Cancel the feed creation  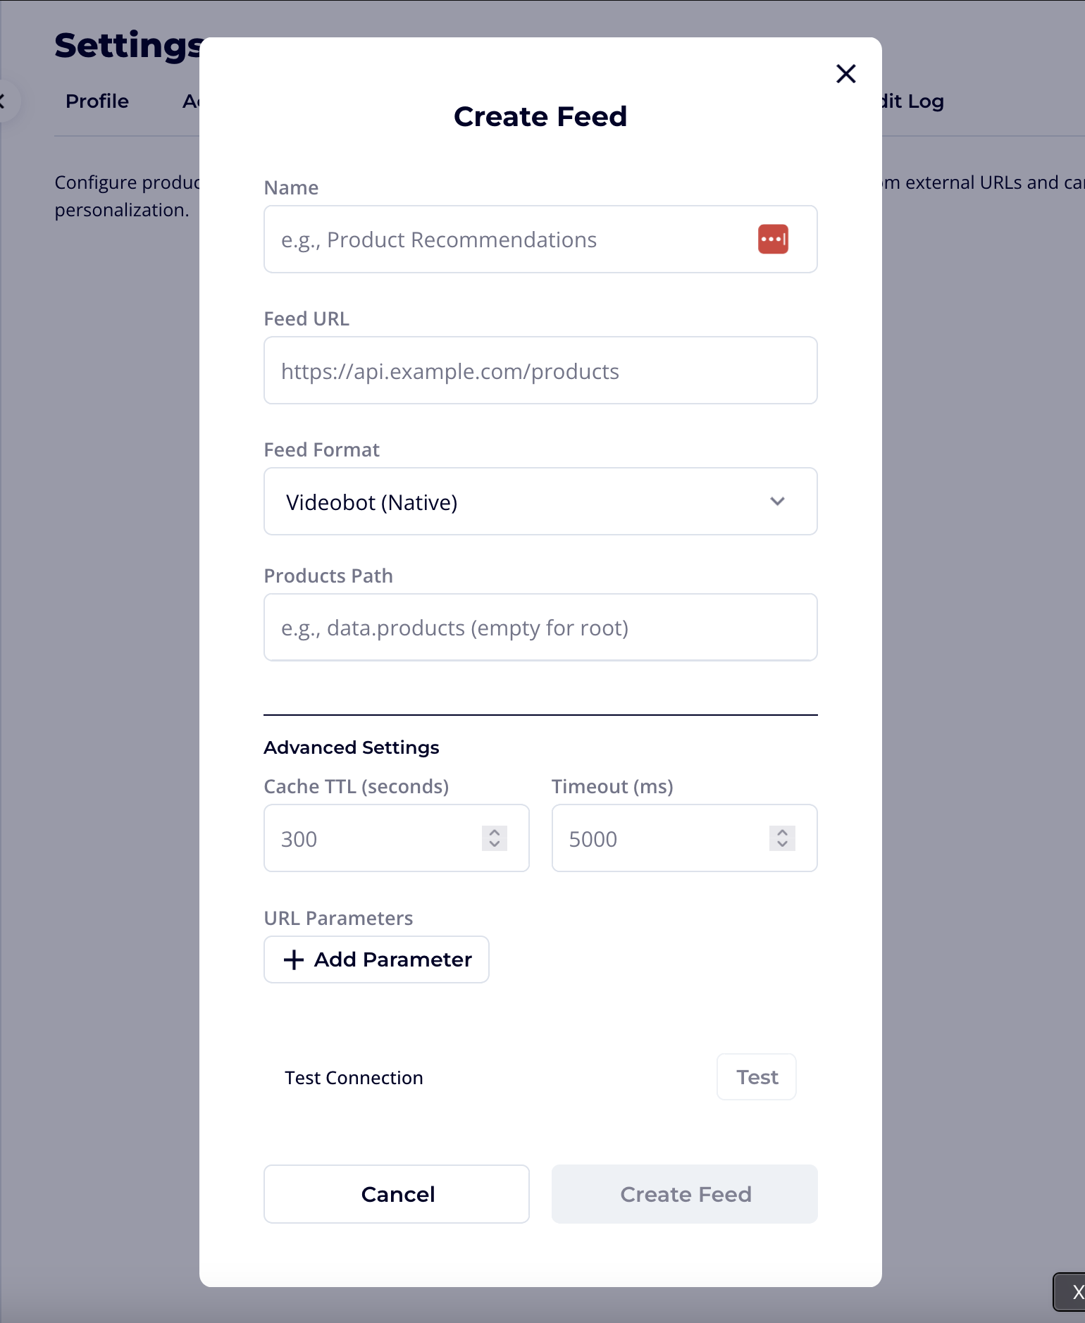(396, 1193)
